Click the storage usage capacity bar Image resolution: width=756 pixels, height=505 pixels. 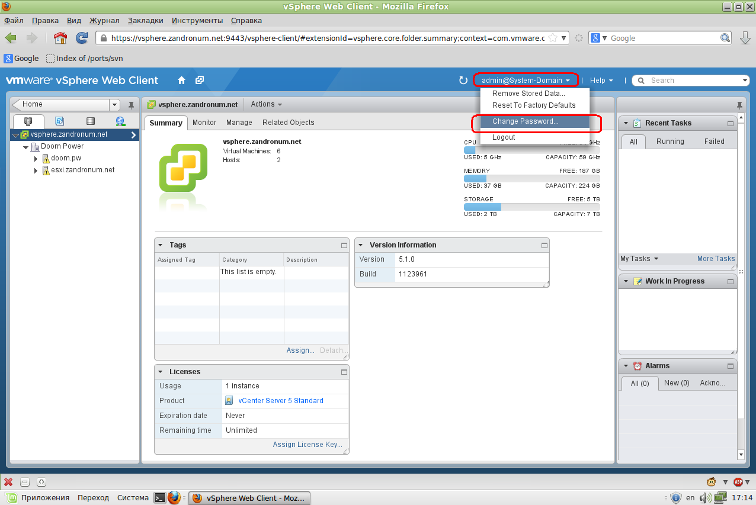tap(531, 207)
